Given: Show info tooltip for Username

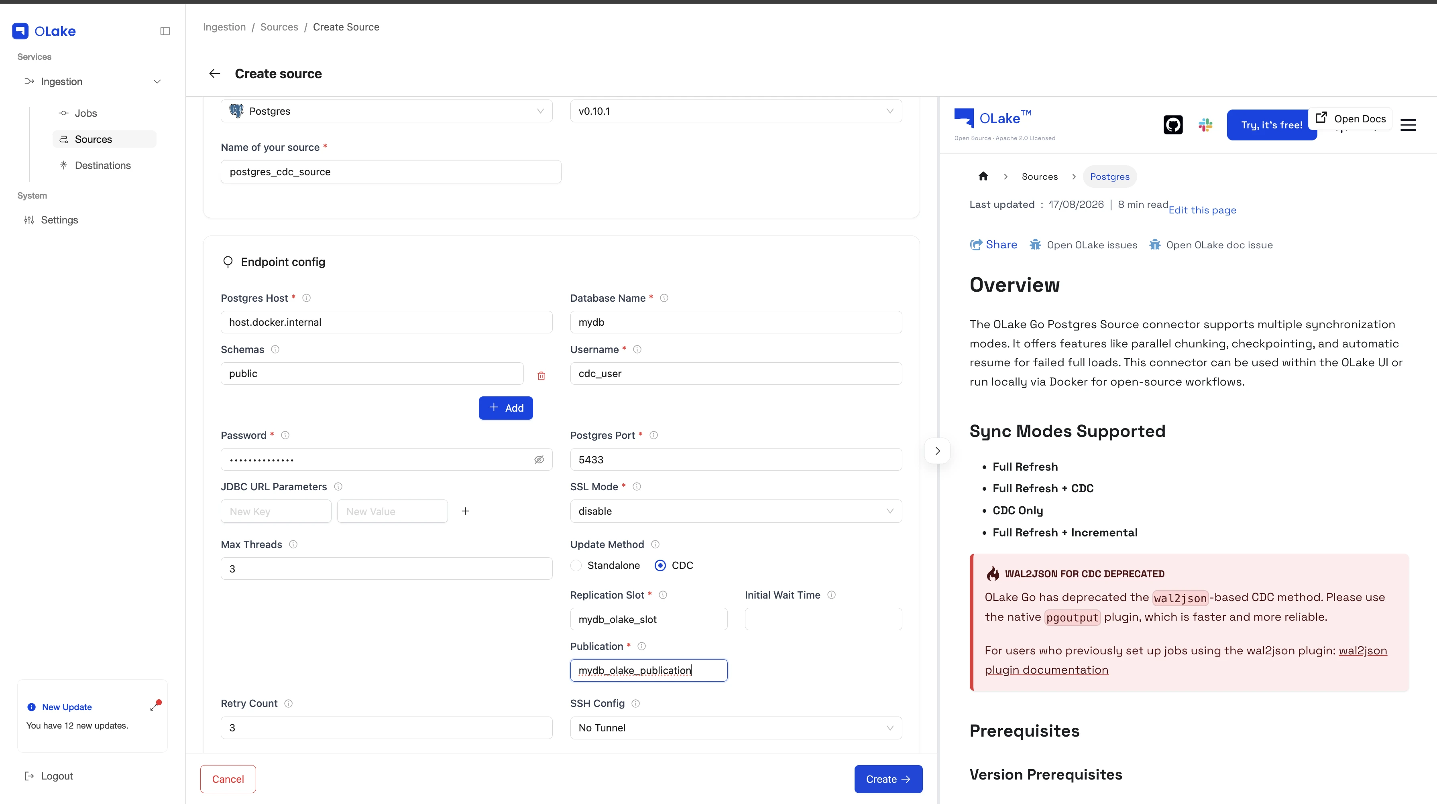Looking at the screenshot, I should pyautogui.click(x=637, y=349).
